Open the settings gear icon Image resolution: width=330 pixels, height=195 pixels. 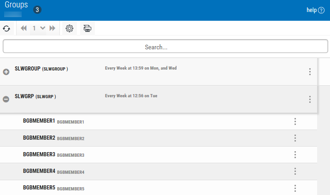pyautogui.click(x=70, y=29)
